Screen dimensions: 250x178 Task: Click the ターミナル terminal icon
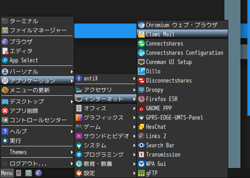tap(5, 21)
